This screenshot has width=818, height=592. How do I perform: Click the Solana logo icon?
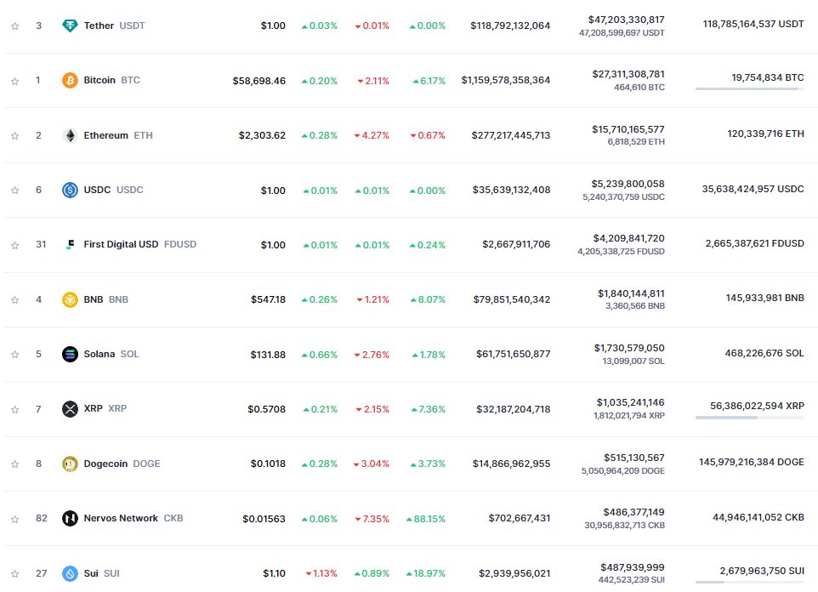click(x=70, y=354)
